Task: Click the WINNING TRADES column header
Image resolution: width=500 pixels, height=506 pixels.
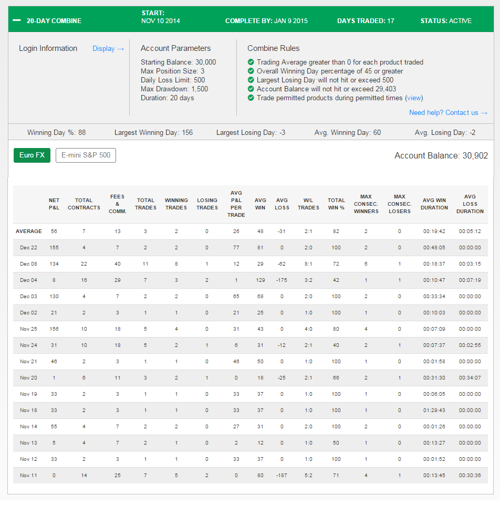Action: (176, 204)
